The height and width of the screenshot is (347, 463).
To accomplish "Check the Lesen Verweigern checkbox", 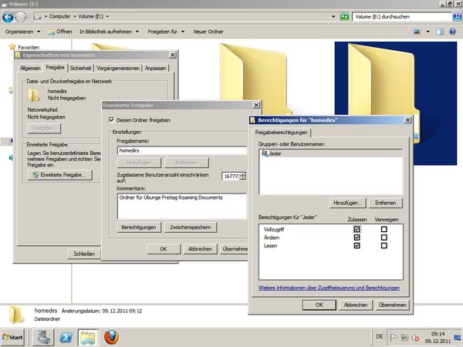I will pos(384,246).
